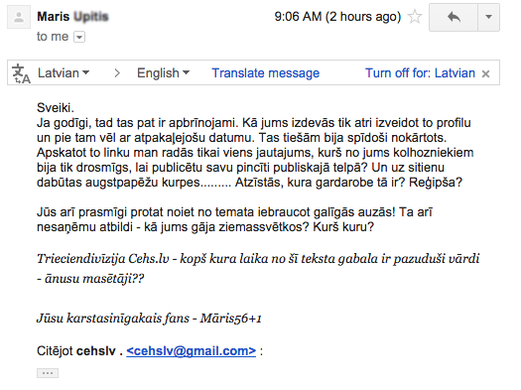Show trimmed content with the ellipsis button

tap(48, 373)
